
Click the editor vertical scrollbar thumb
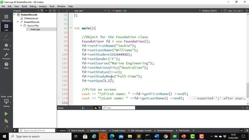(x=247, y=90)
